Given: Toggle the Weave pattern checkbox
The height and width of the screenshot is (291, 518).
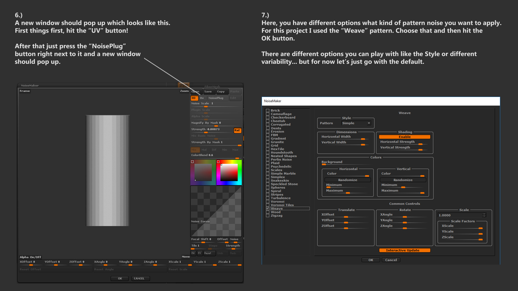Looking at the screenshot, I should tap(268, 209).
